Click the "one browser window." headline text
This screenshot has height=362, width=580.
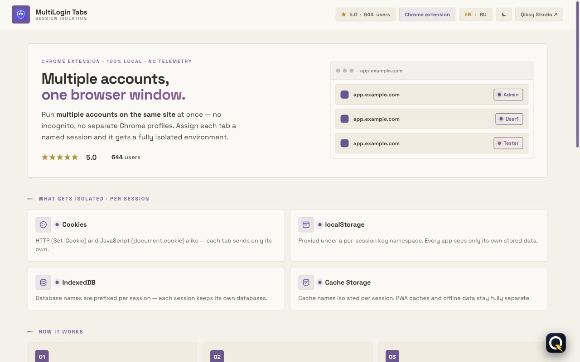pyautogui.click(x=113, y=95)
